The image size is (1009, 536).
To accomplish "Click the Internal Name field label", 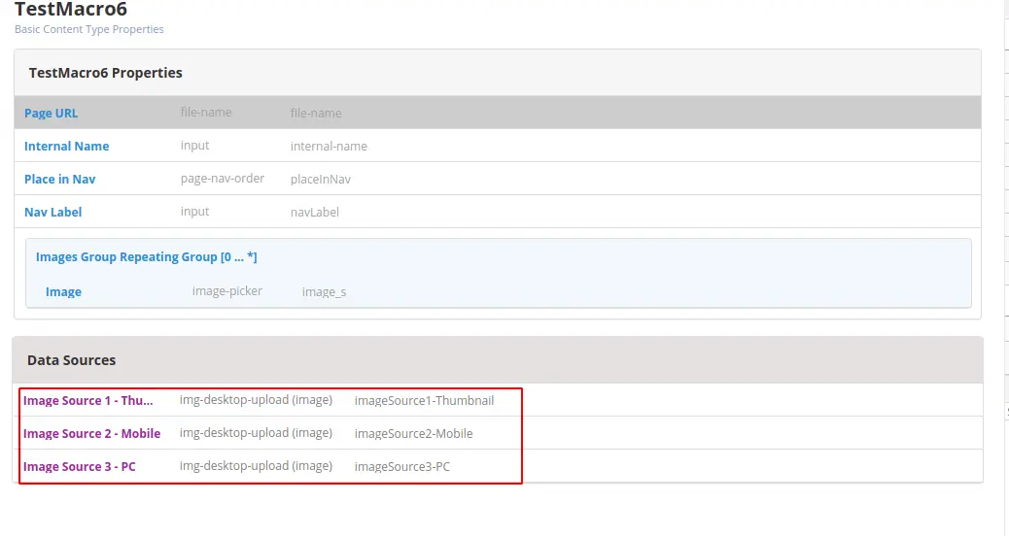I will (67, 147).
